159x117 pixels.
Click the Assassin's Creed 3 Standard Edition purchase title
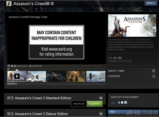[39, 98]
